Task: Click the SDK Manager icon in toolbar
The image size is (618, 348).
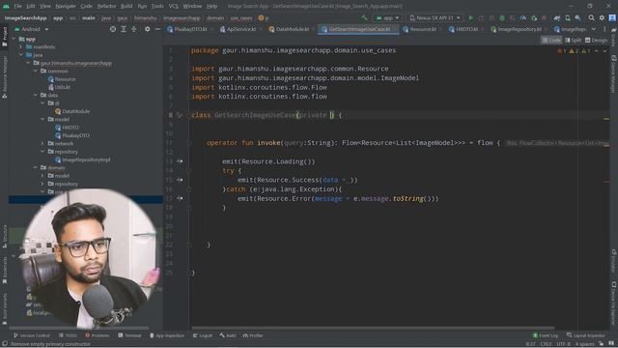Action: 577,18
